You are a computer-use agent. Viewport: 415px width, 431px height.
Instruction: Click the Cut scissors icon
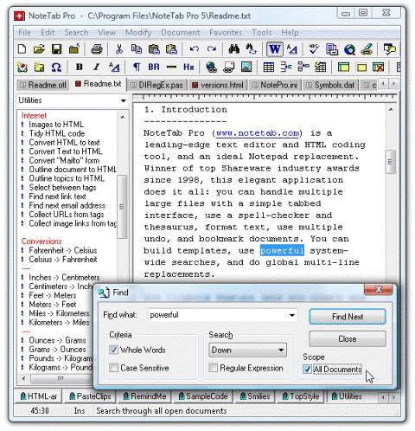point(118,49)
